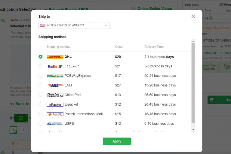Select PostNL International Mail radio button
231x154 pixels.
[40, 114]
